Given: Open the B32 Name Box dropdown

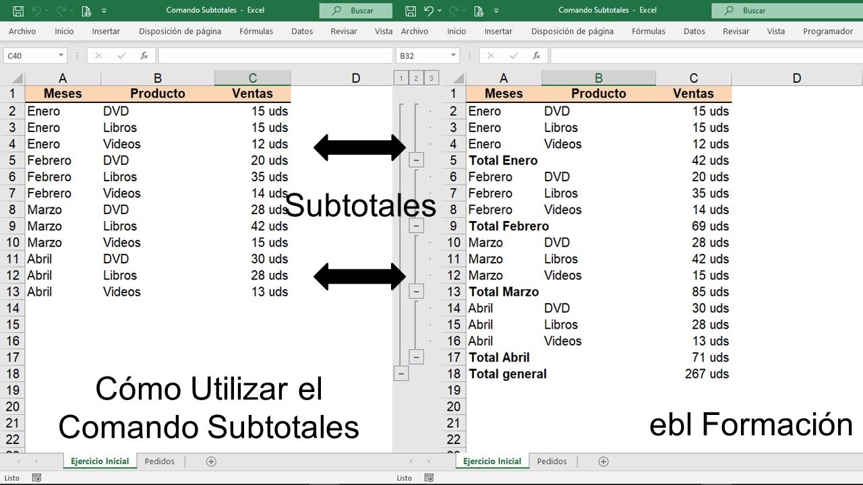Looking at the screenshot, I should pos(454,56).
